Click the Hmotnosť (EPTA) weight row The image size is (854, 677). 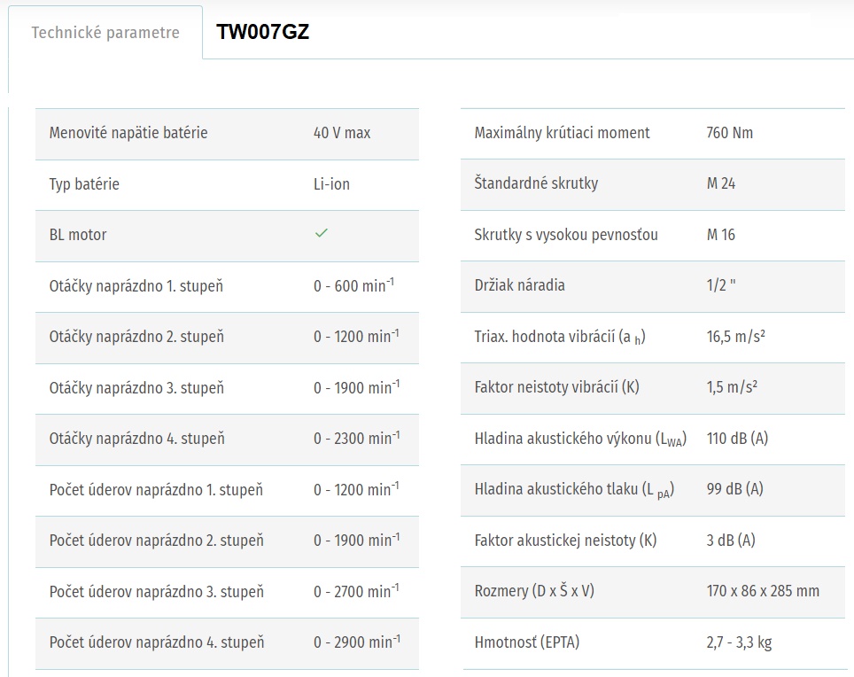653,643
